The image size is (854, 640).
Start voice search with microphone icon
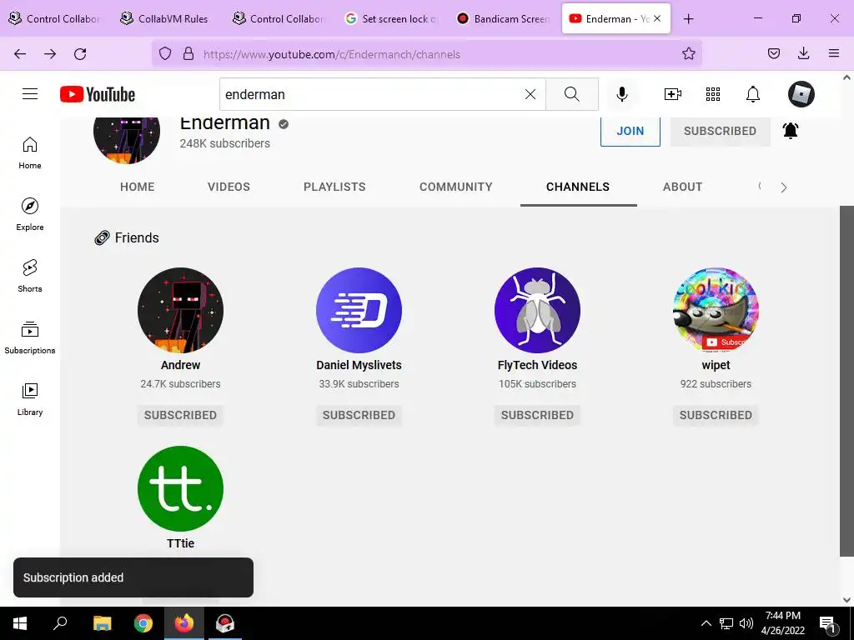[x=621, y=94]
